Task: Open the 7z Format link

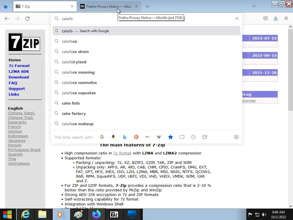Action: coord(19,66)
